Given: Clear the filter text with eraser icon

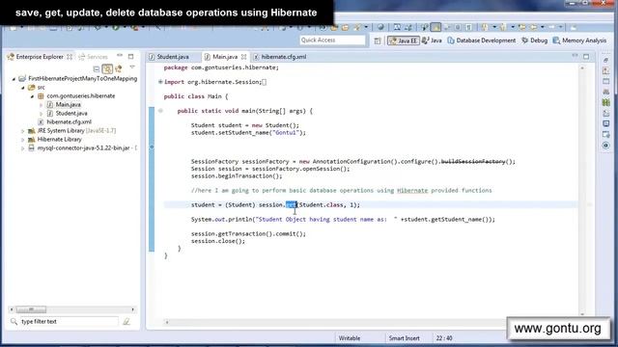Looking at the screenshot, I should tap(126, 321).
